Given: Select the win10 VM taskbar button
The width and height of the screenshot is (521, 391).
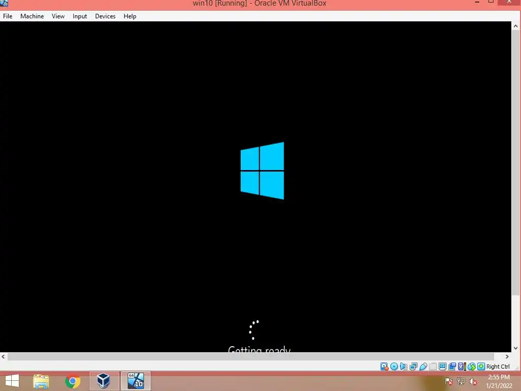Looking at the screenshot, I should [x=135, y=381].
